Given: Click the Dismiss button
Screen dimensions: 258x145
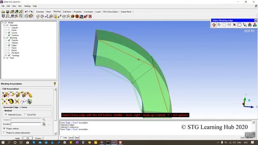Looking at the screenshot, I should [x=38, y=138].
